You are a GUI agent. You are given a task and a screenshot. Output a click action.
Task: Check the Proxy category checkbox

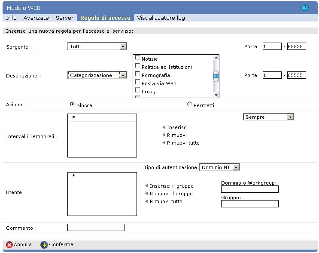[x=138, y=90]
